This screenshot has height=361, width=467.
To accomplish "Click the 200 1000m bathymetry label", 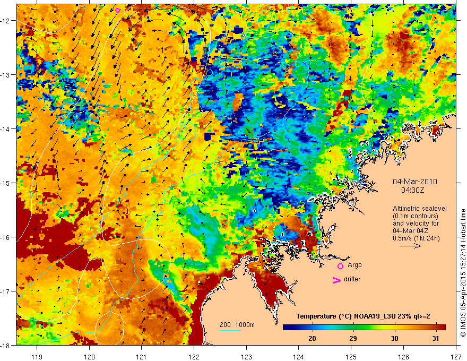I will 237,325.
